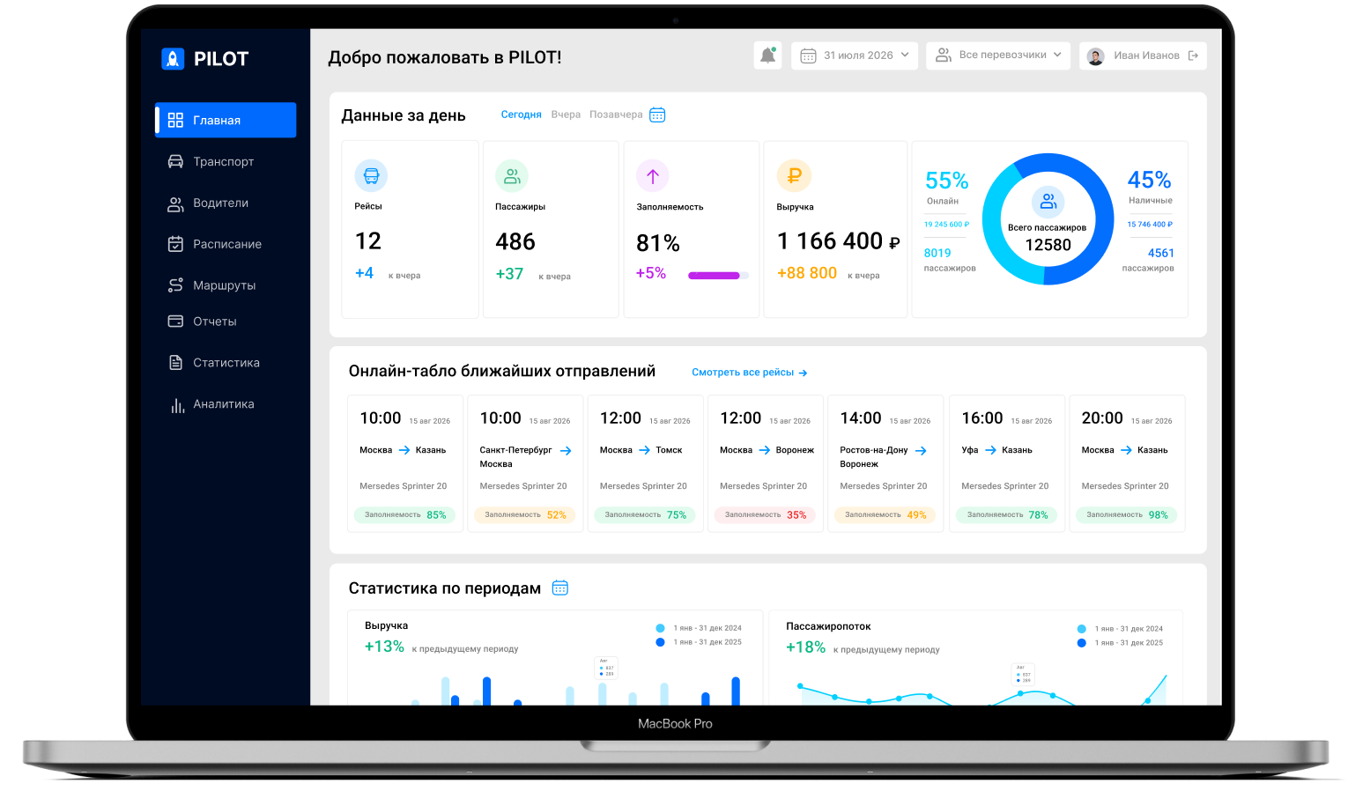Open the 16:00 Уфа–Казань departure card

pyautogui.click(x=1007, y=463)
